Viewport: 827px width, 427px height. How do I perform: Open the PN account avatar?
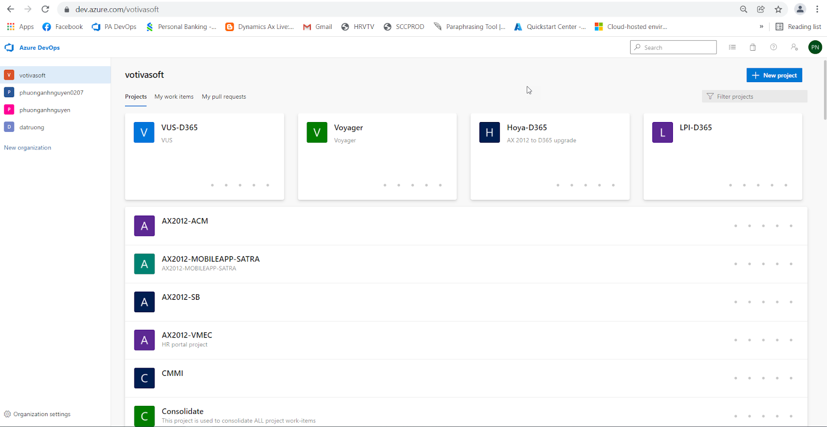tap(815, 48)
